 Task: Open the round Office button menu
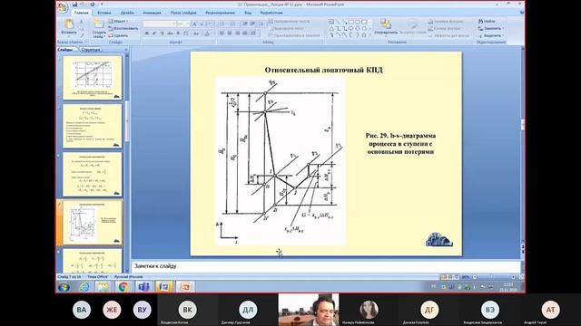[63, 7]
